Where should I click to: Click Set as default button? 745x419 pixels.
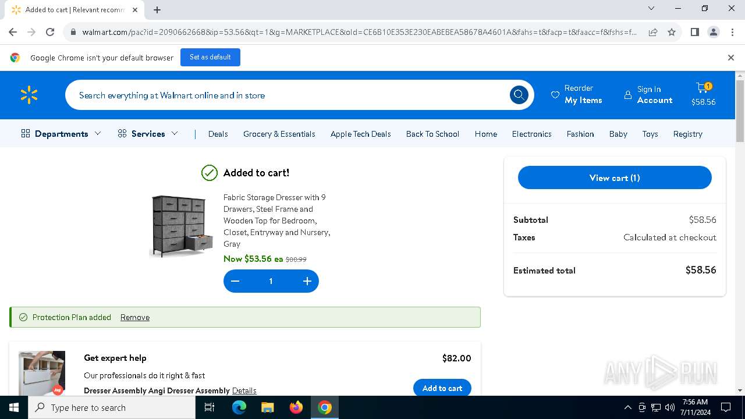[x=210, y=57]
